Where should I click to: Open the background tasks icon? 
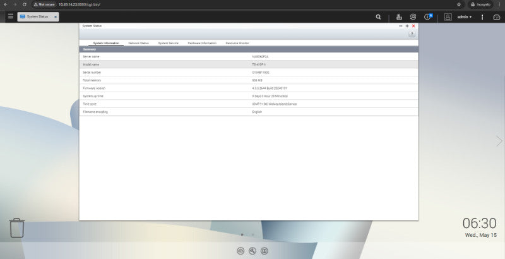tap(399, 17)
